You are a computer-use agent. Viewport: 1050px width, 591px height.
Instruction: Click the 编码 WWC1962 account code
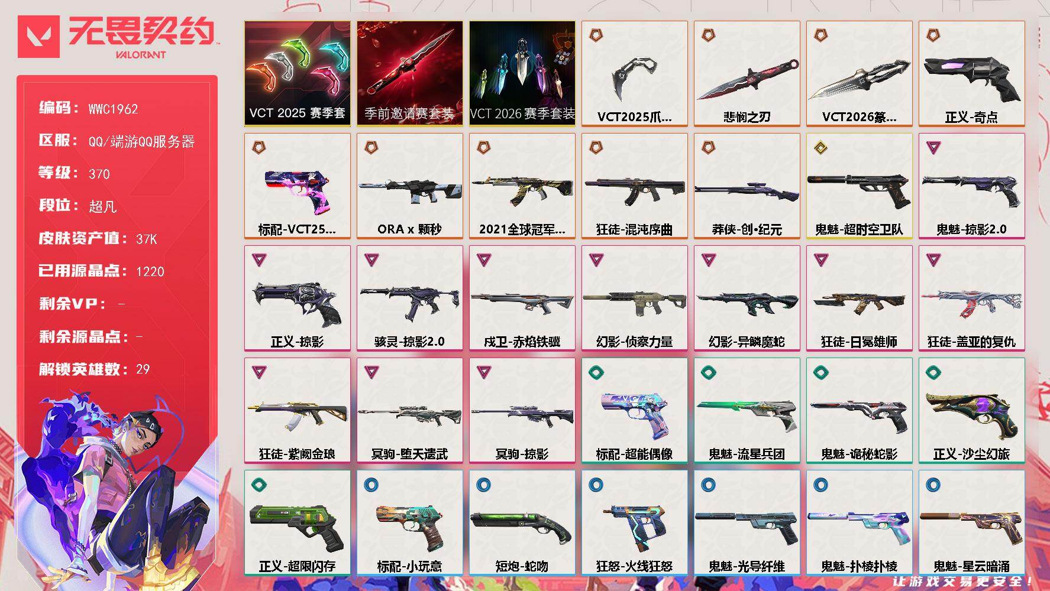(x=89, y=108)
